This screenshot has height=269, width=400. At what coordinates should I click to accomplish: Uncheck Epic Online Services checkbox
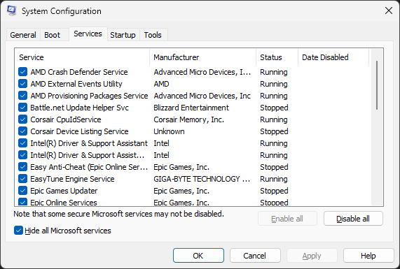pos(22,202)
